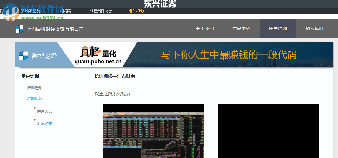
Task: Open the 产品中心 menu item
Action: coord(241,28)
